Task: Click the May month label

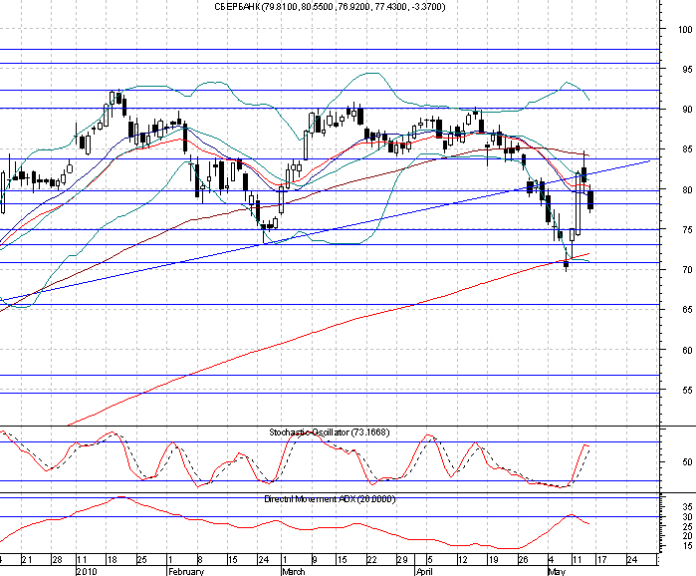Action: click(x=557, y=571)
